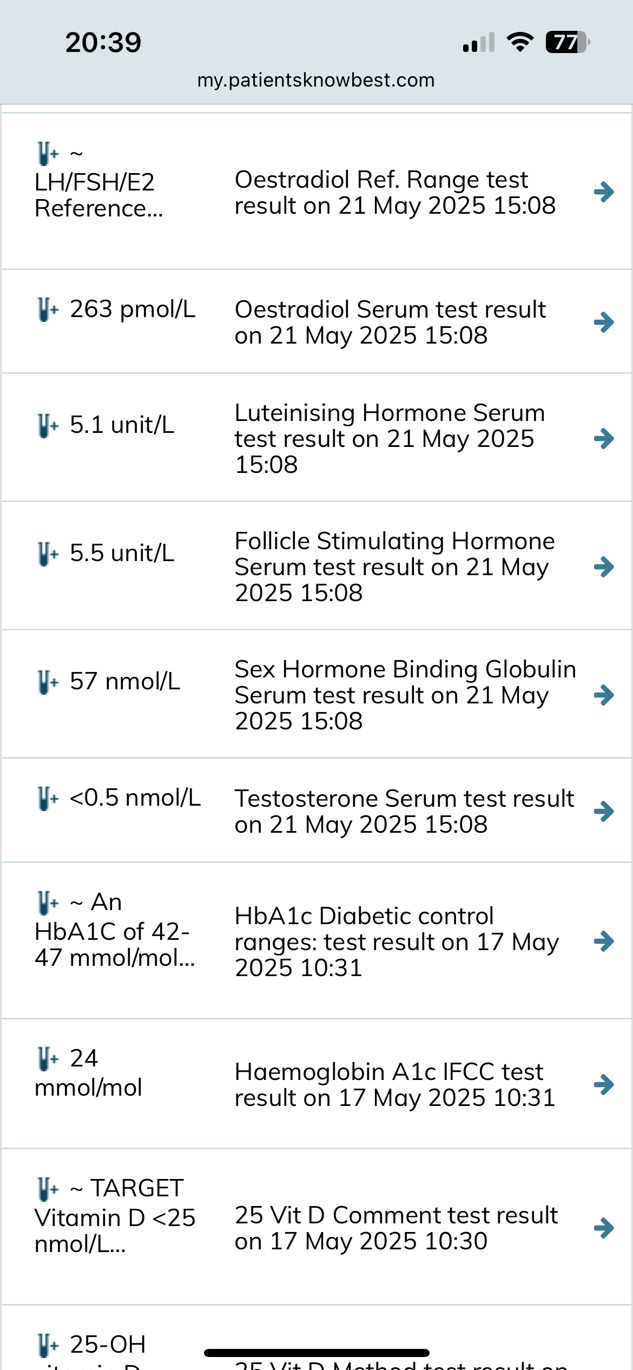This screenshot has width=633, height=1370.
Task: Tap the test tube icon beside 5.1 unit/L
Action: pyautogui.click(x=47, y=425)
